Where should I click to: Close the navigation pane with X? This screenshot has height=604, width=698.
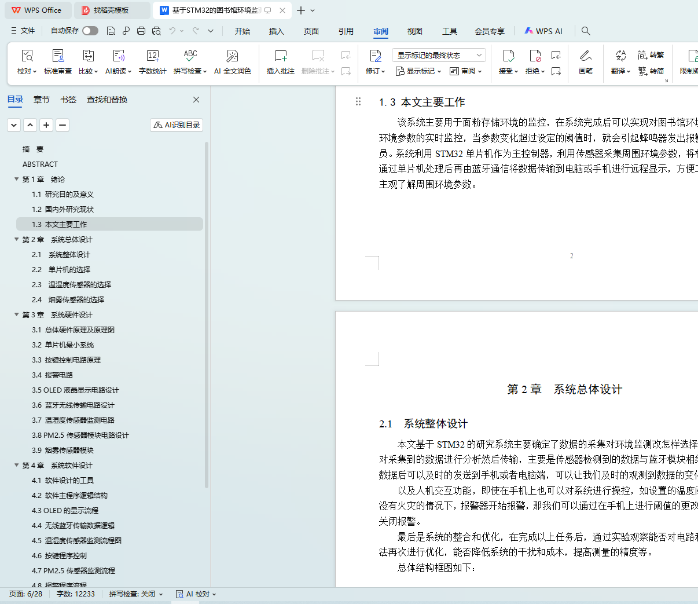(196, 100)
